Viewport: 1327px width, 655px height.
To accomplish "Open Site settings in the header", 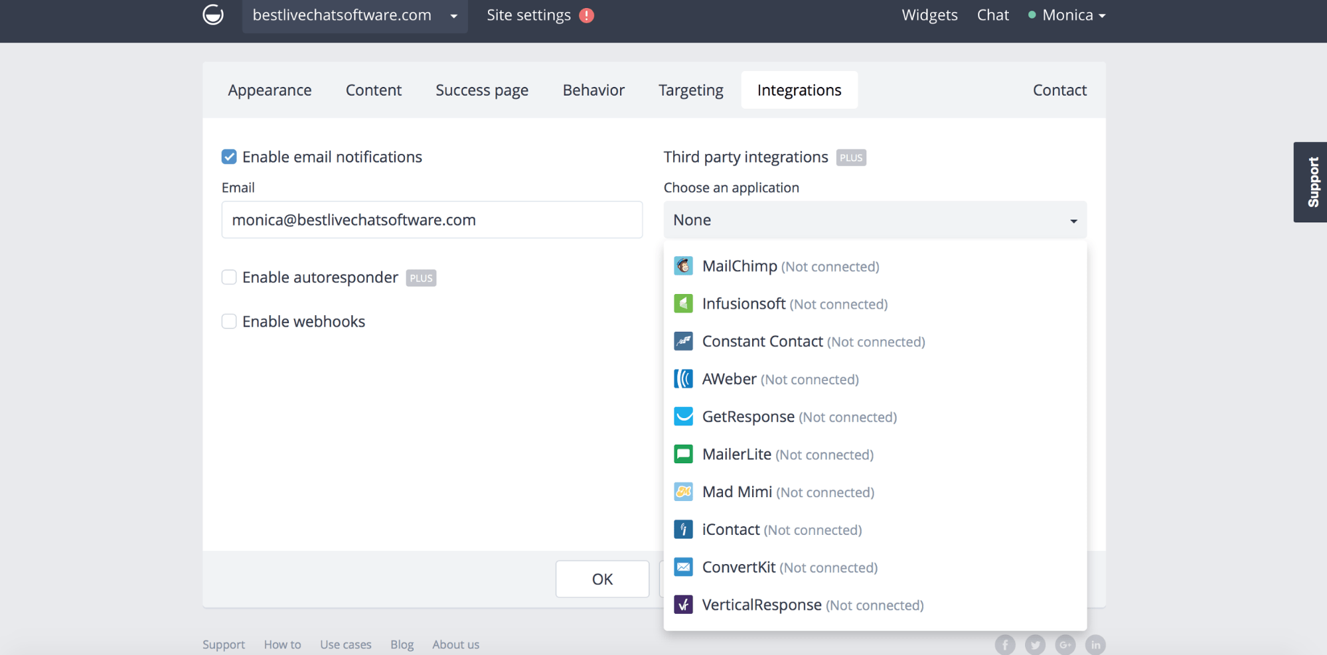I will [528, 15].
